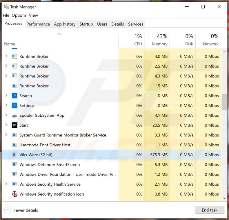Switch to the Performance tab
229x220 pixels.
pyautogui.click(x=38, y=24)
